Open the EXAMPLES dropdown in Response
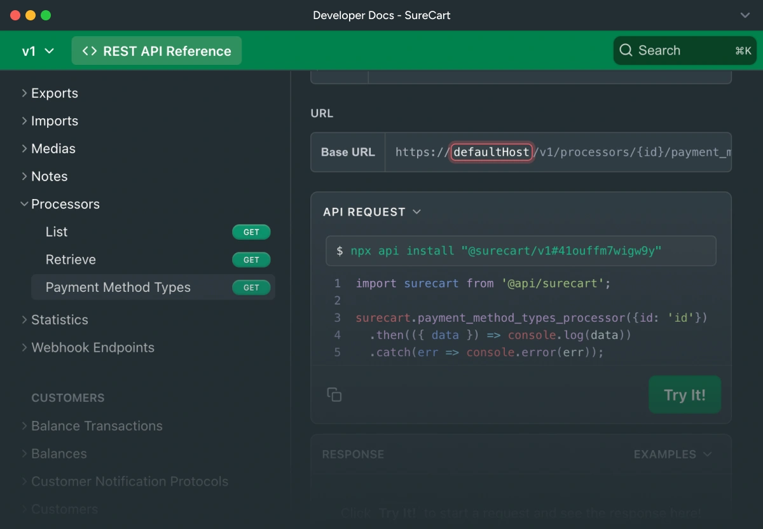This screenshot has width=763, height=529. (x=672, y=455)
